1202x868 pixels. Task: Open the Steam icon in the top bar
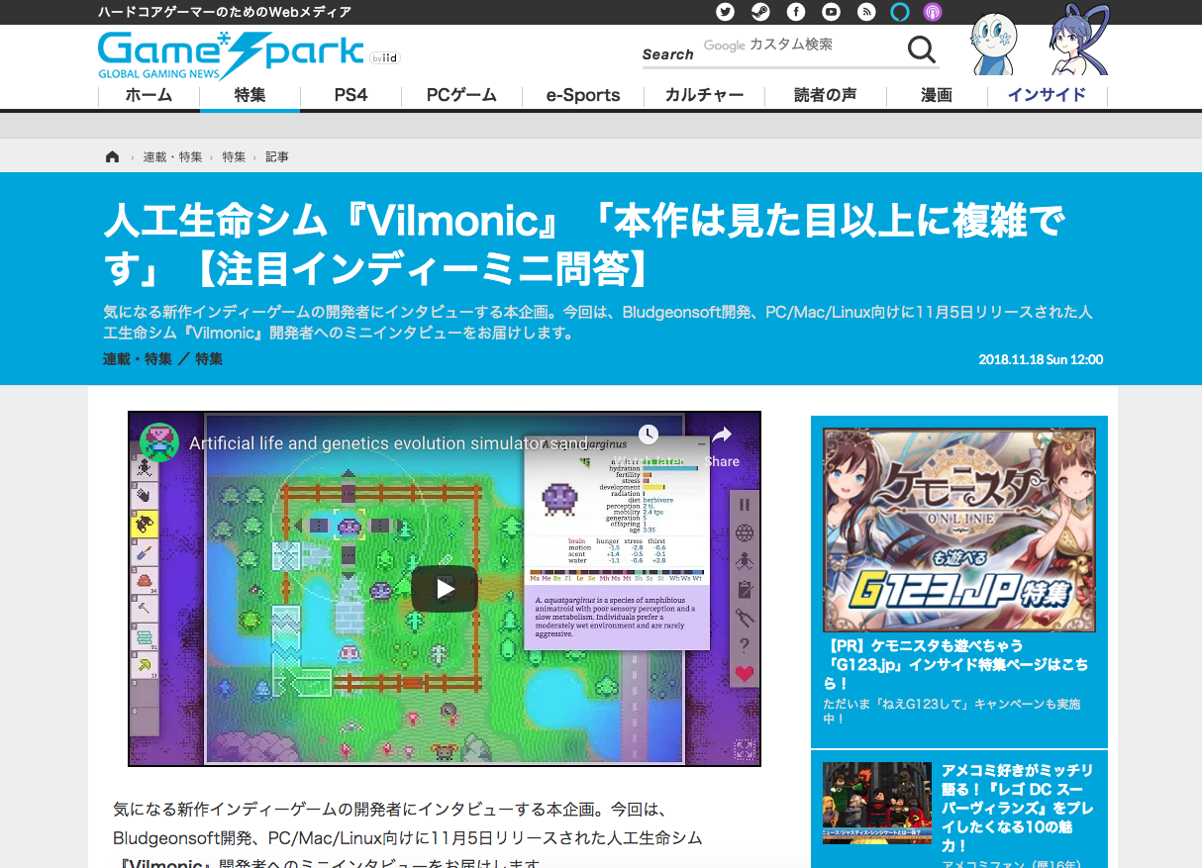pos(760,12)
